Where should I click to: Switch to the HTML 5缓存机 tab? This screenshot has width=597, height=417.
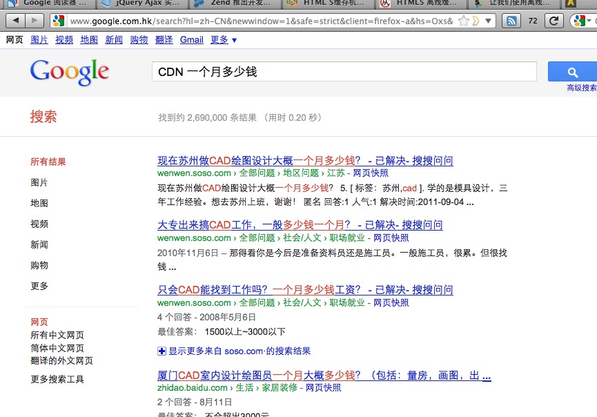tap(329, 3)
